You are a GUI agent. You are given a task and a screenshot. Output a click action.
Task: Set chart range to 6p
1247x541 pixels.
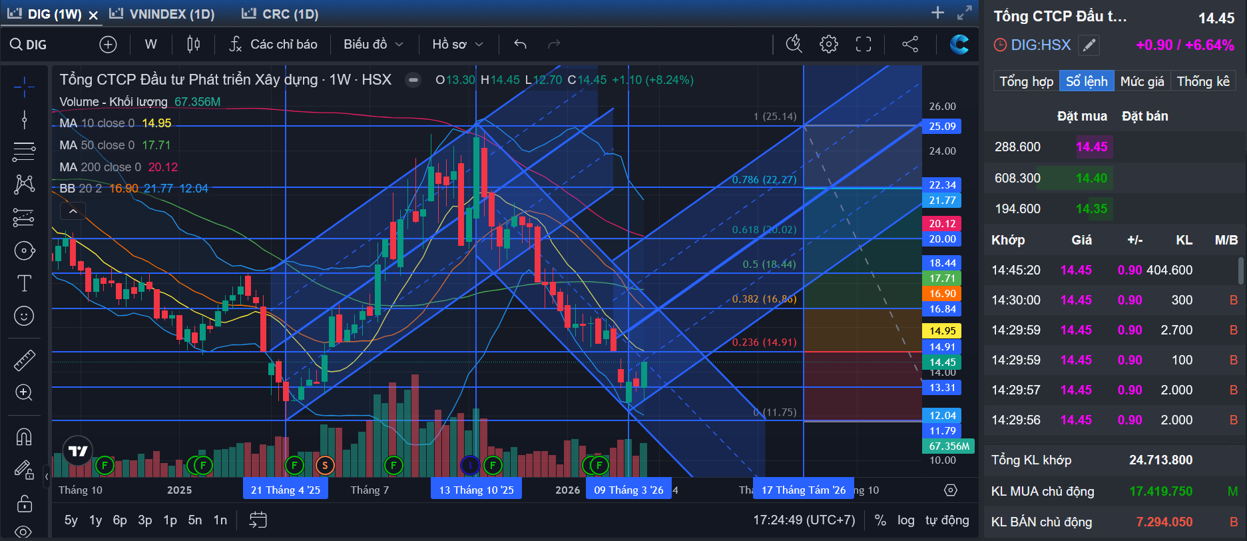click(120, 520)
